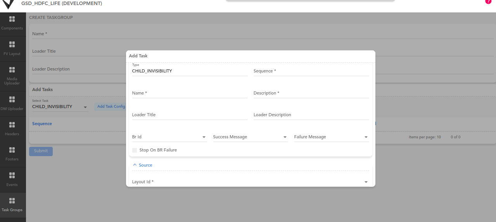Collapse the Source section
Screen dimensions: 496x222
[x=142, y=165]
